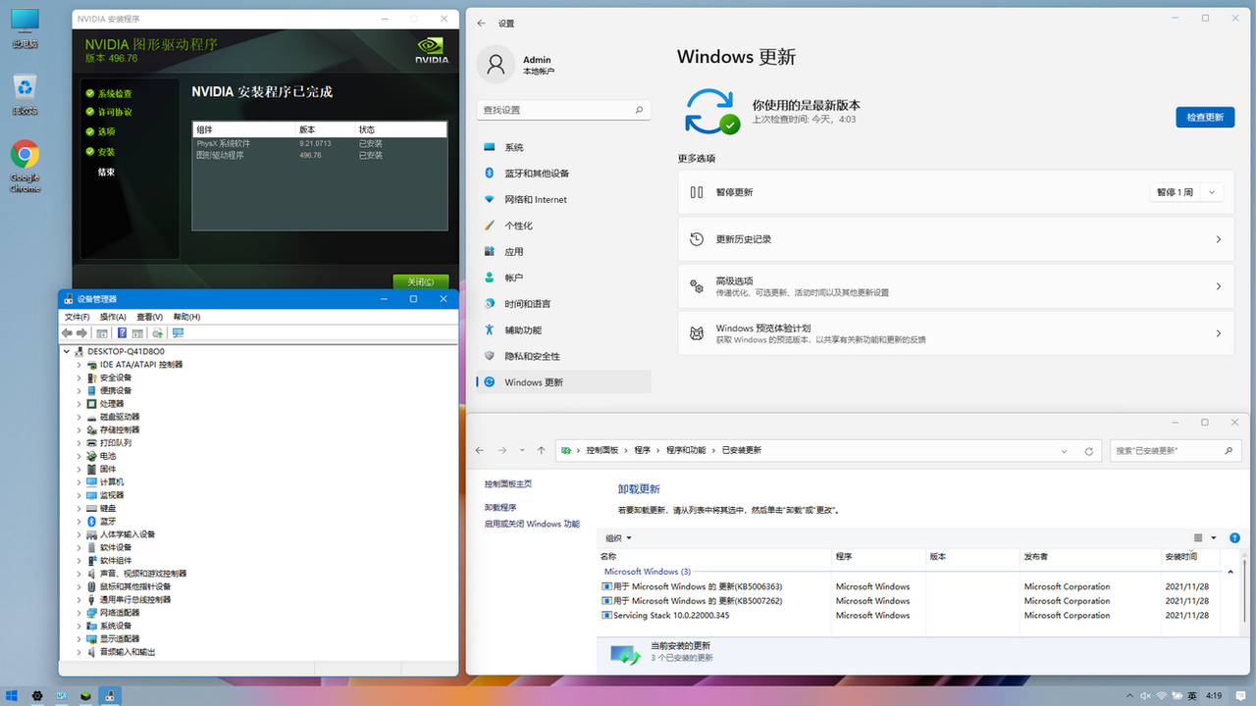Click the Refresh icon in Control Panel address bar
Viewport: 1256px width, 706px height.
click(1088, 451)
